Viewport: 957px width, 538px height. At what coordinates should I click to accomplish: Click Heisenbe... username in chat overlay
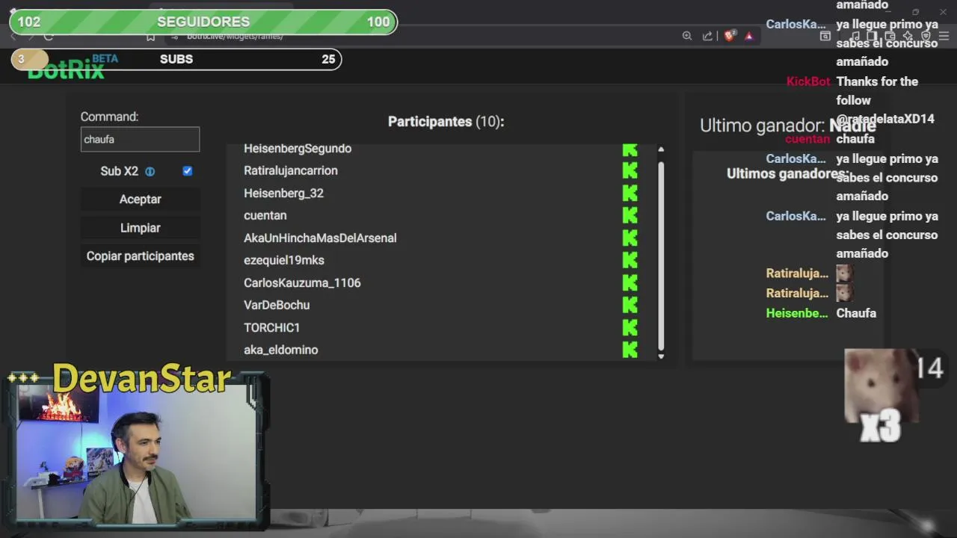point(797,313)
